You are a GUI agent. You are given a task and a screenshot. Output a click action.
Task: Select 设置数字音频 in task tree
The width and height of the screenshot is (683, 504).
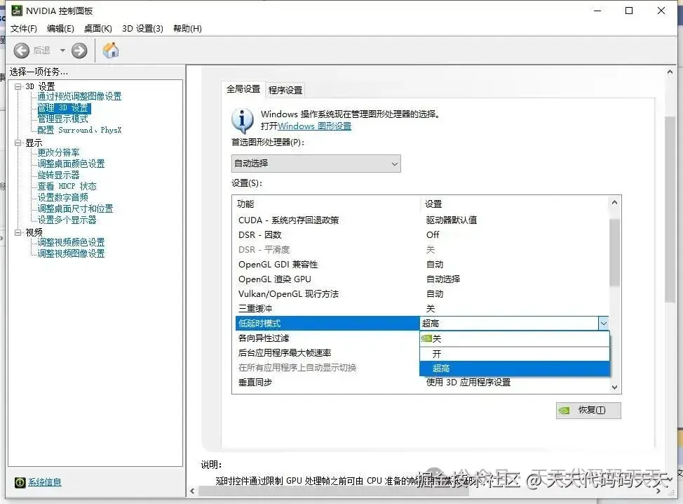[62, 197]
